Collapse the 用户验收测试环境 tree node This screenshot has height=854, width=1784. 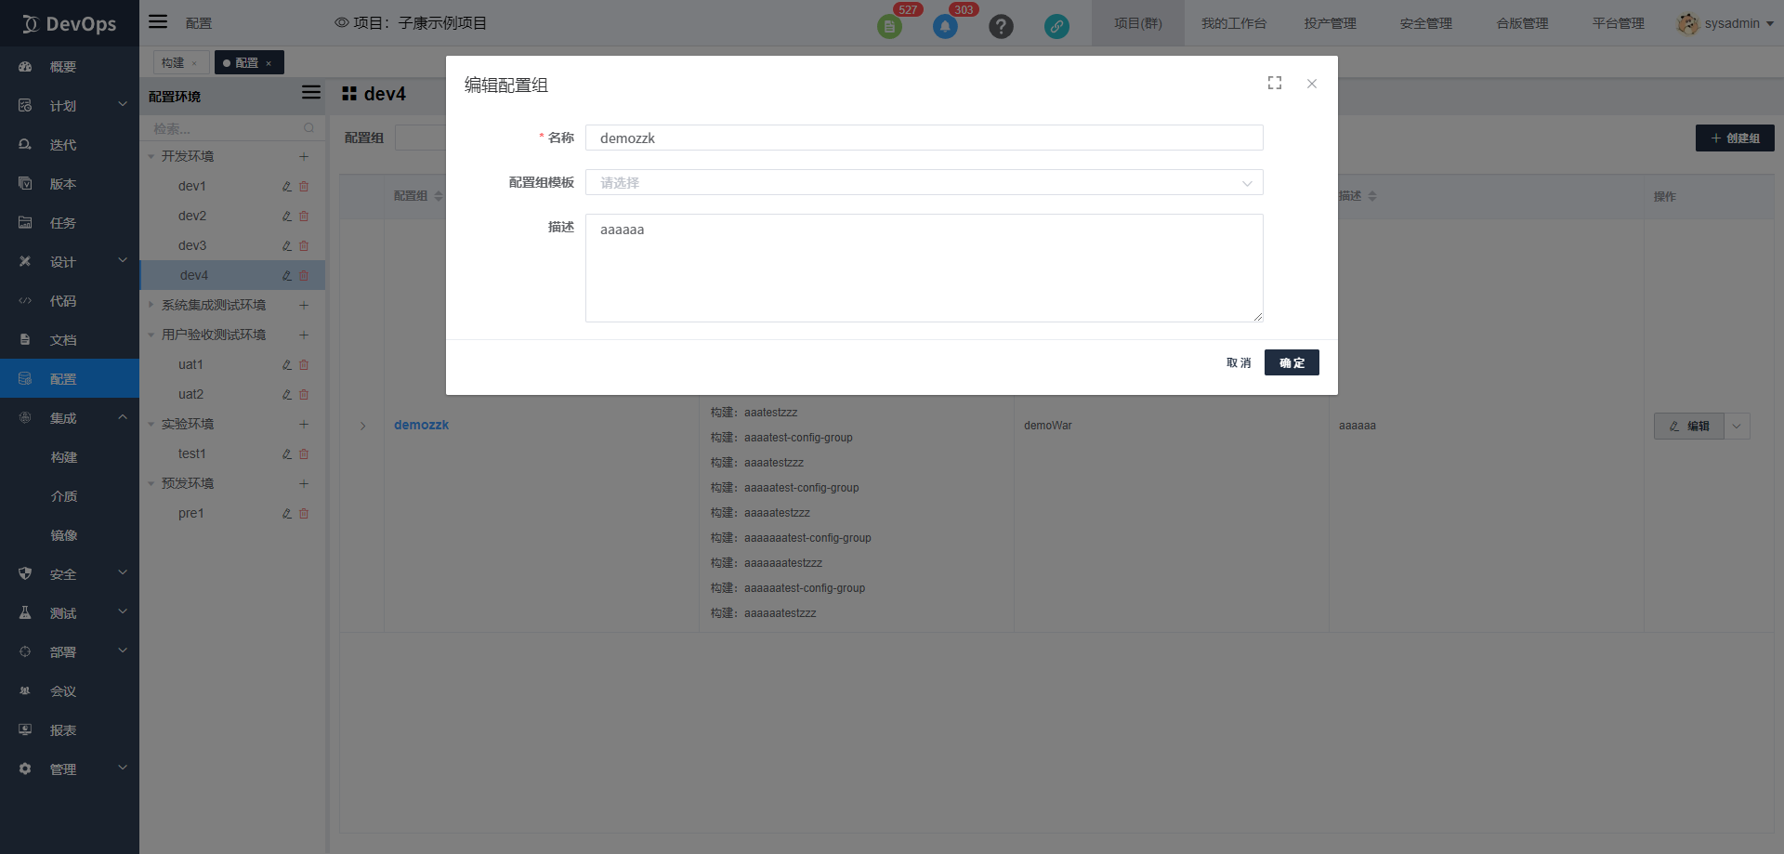click(151, 335)
